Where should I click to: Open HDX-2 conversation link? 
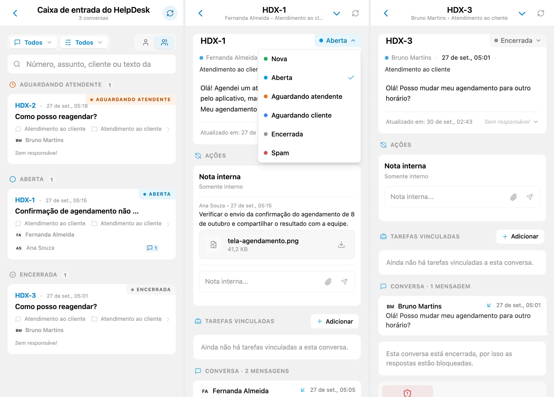click(x=25, y=105)
